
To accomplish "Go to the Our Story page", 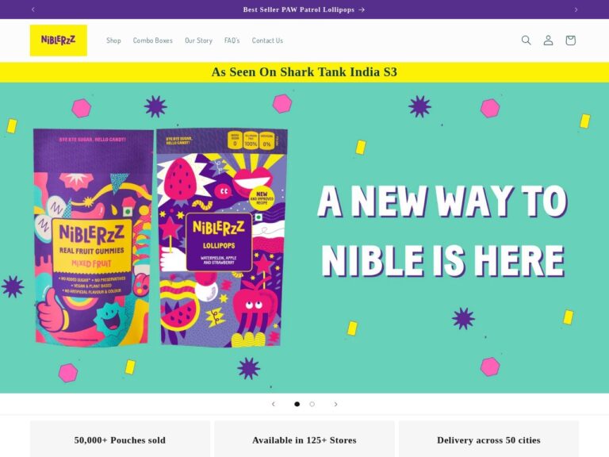I will [198, 40].
